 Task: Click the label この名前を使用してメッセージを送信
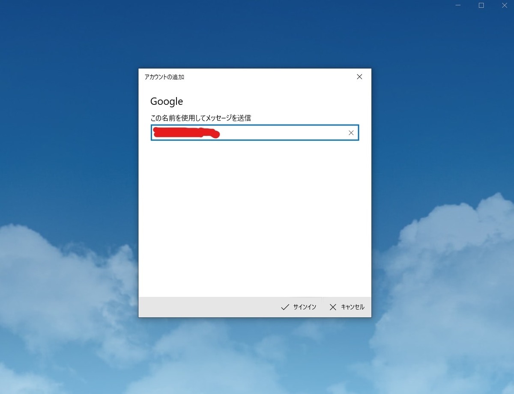click(x=200, y=118)
